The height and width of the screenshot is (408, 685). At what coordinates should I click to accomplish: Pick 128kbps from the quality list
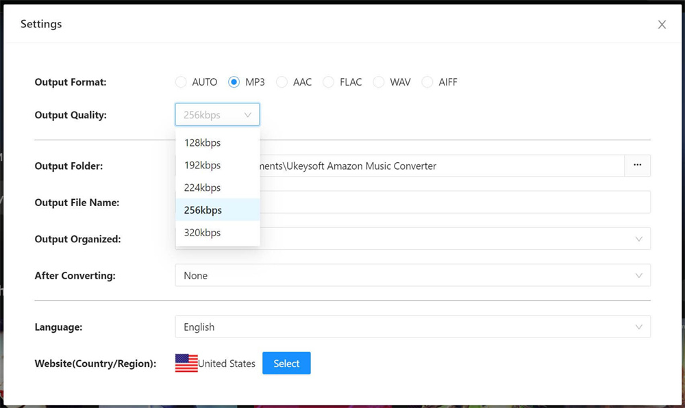click(202, 142)
